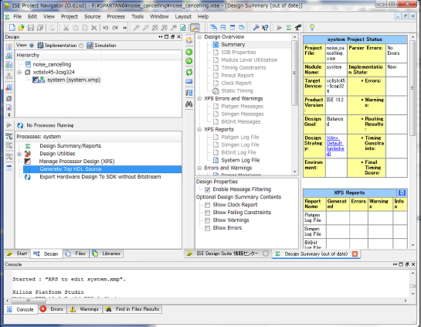The width and height of the screenshot is (421, 327).
Task: Click the Implement Top Module run arrow icon
Action: pos(280,27)
